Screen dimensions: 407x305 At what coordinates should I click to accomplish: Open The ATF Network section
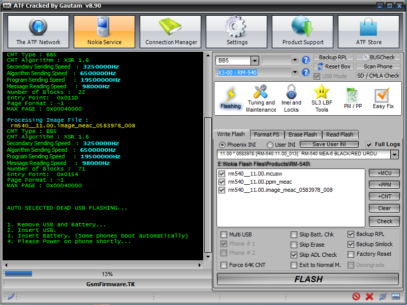coord(39,31)
